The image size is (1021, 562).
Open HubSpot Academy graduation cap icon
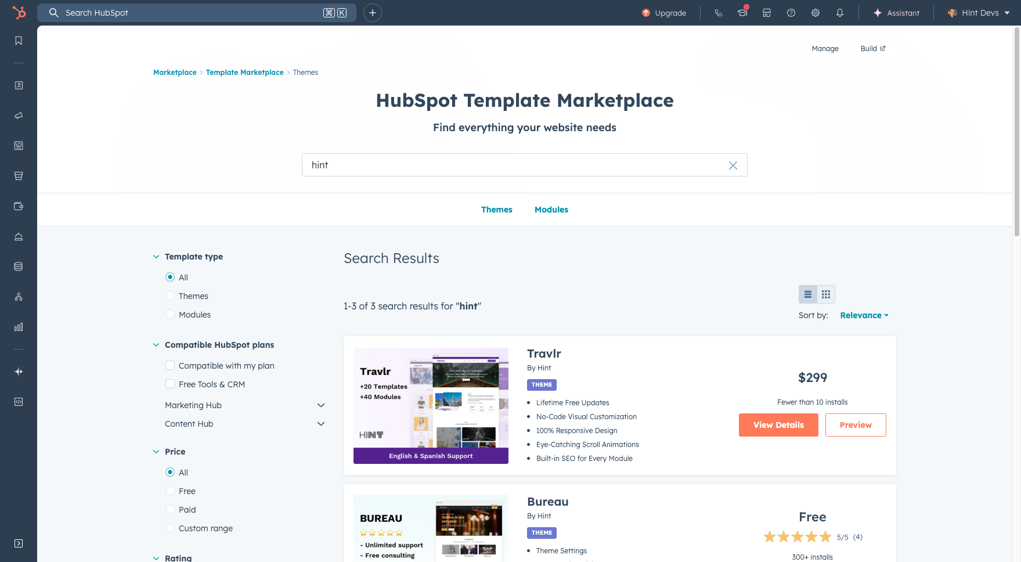pyautogui.click(x=742, y=13)
